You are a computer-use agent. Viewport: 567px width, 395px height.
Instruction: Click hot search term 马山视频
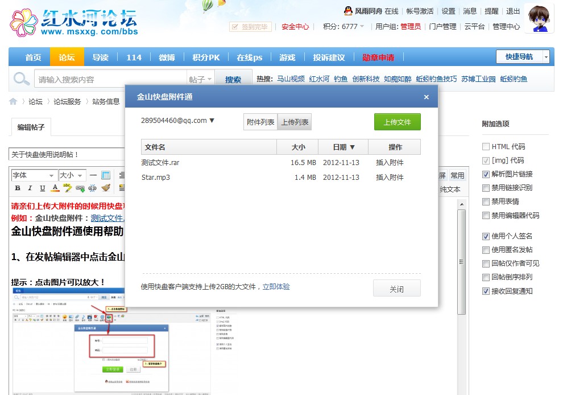point(291,79)
